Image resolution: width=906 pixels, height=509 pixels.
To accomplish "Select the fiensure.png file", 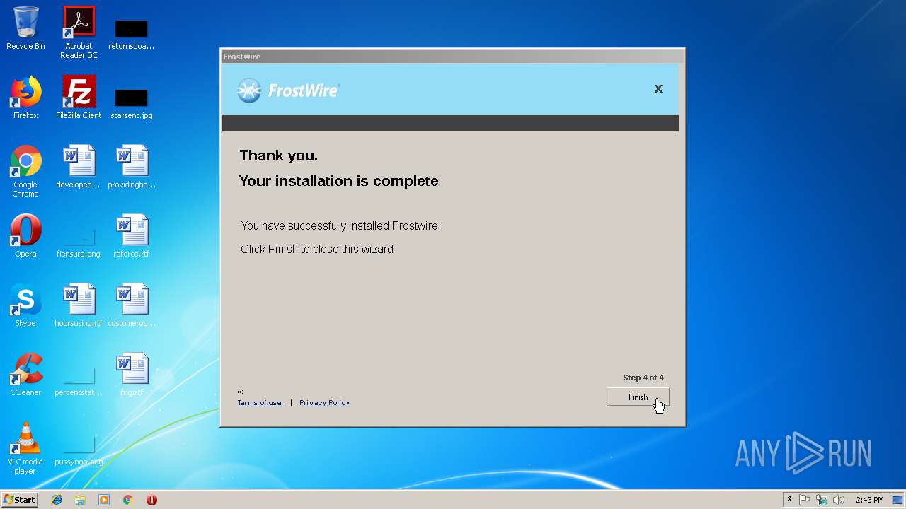I will (x=79, y=242).
